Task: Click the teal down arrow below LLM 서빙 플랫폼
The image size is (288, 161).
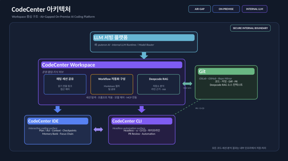Action: [144, 55]
